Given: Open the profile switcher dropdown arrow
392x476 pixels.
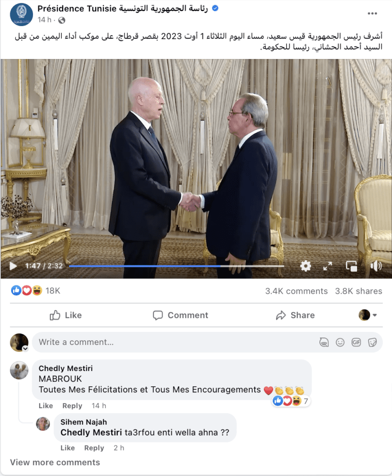Looking at the screenshot, I should (375, 315).
